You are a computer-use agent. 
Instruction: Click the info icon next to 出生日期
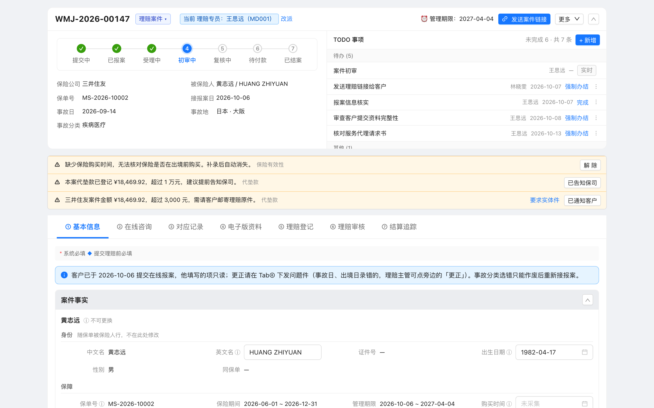tap(509, 352)
